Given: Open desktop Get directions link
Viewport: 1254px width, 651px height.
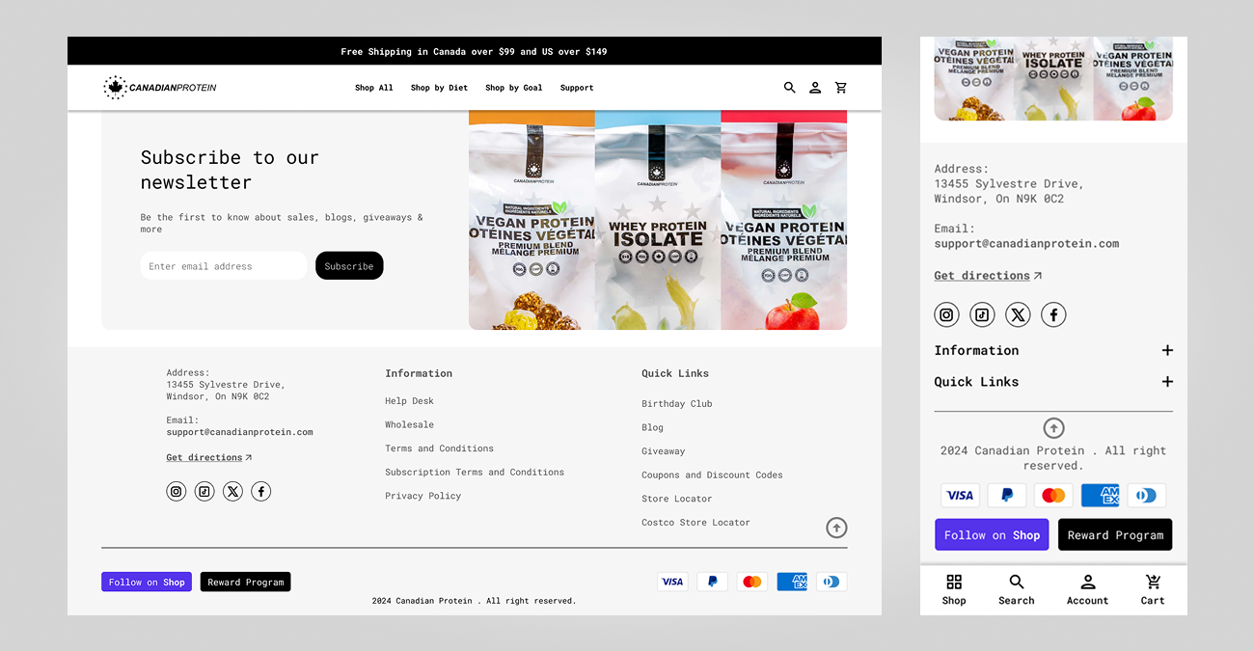Looking at the screenshot, I should click(209, 458).
